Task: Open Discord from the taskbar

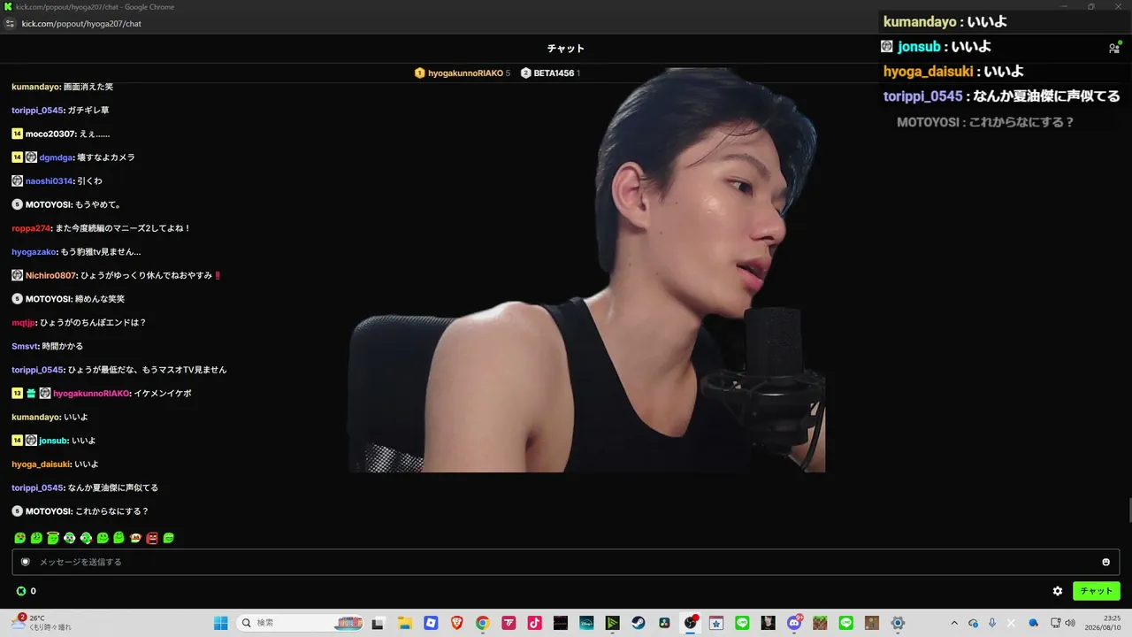Action: (794, 623)
